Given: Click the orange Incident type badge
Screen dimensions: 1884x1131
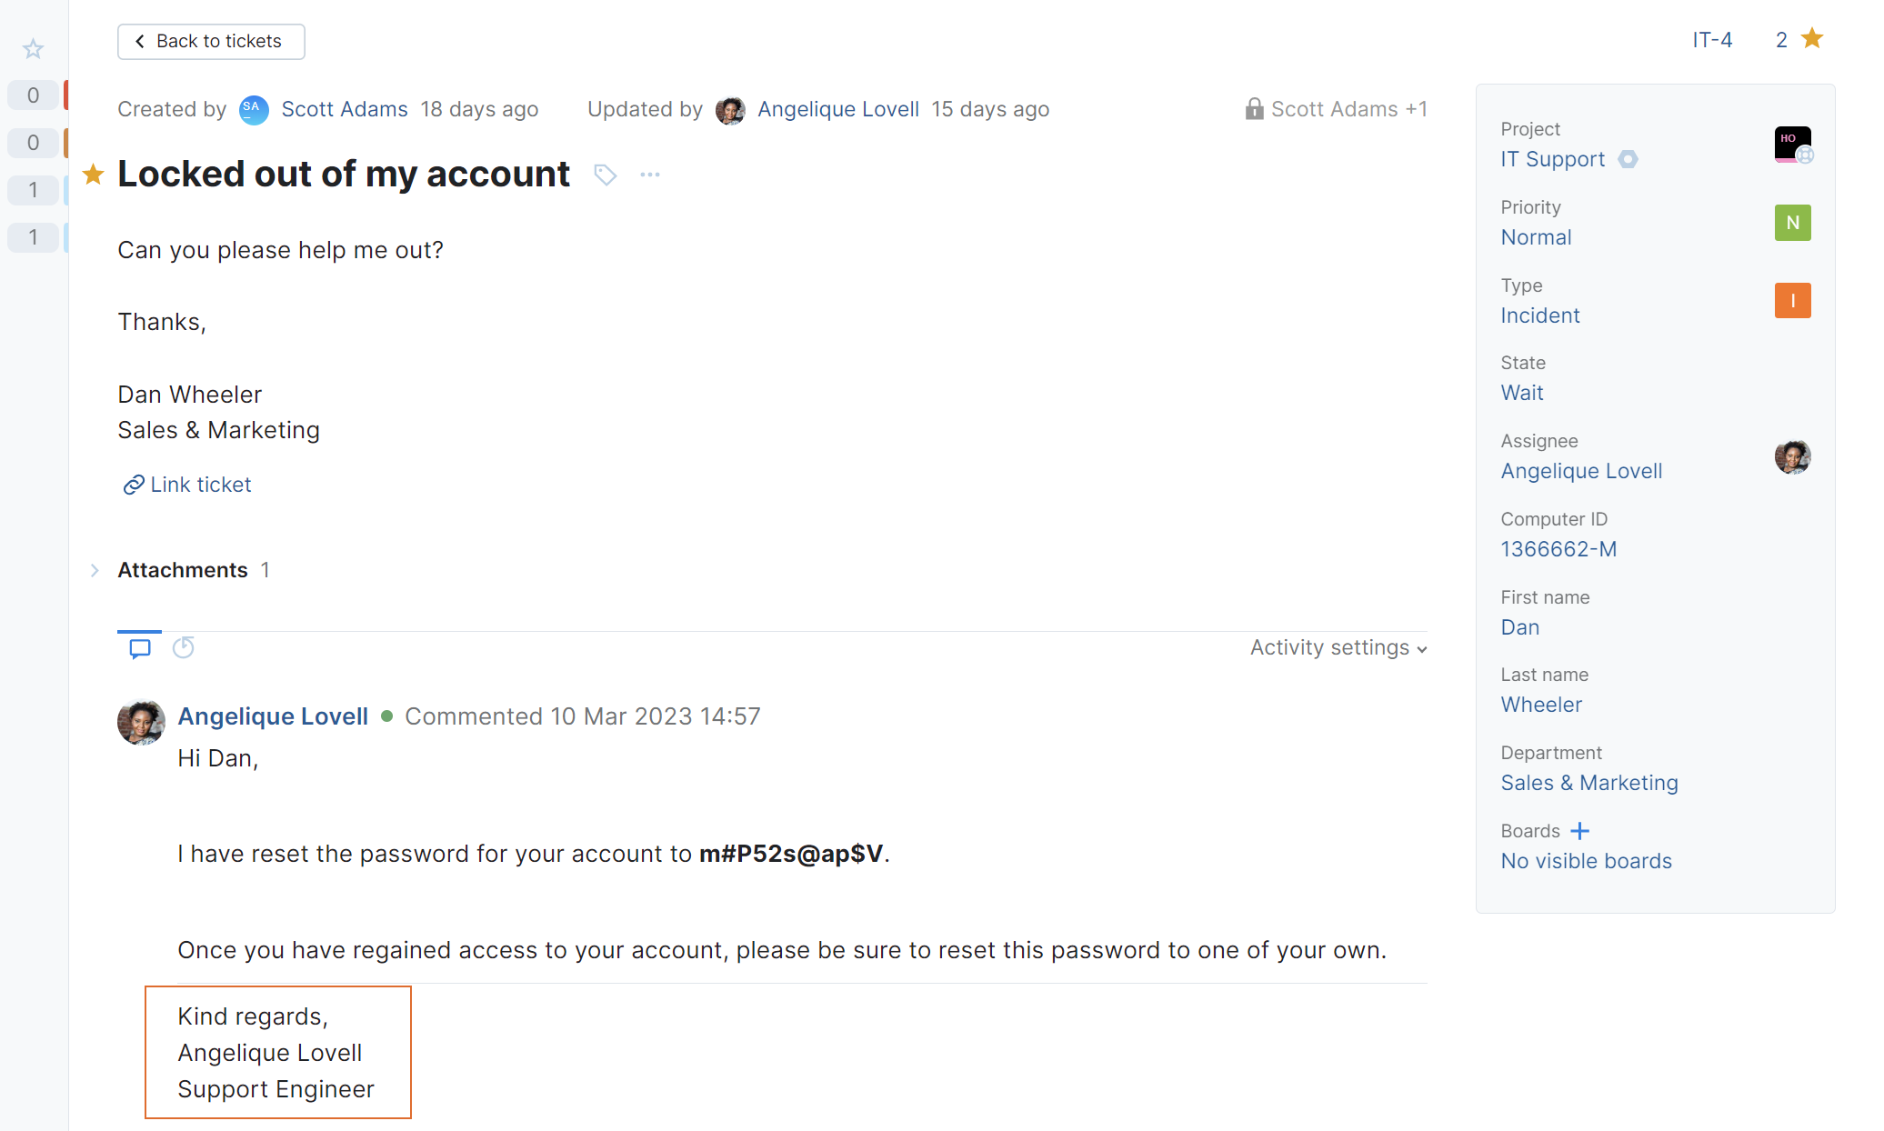Looking at the screenshot, I should tap(1792, 301).
